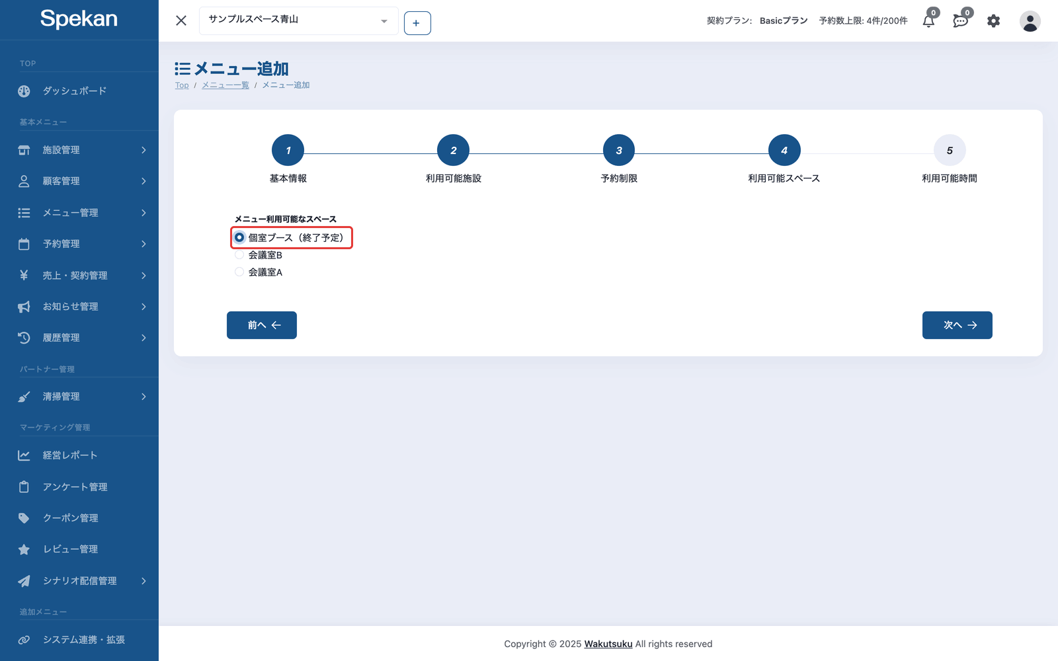
Task: Open the サンプルスペース青山 dropdown
Action: [x=298, y=20]
